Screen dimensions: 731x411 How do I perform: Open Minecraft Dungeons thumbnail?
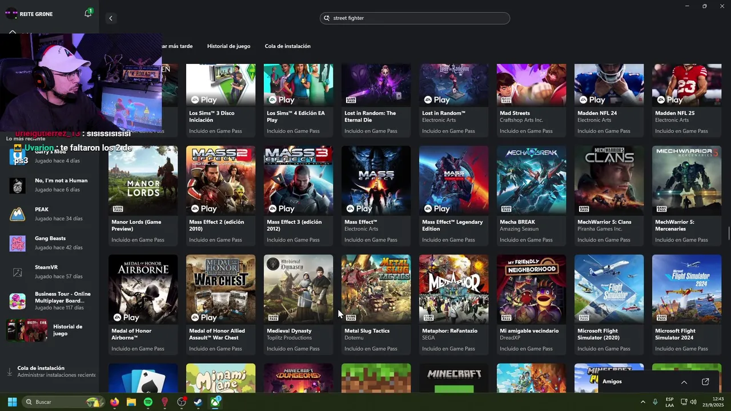(x=298, y=378)
